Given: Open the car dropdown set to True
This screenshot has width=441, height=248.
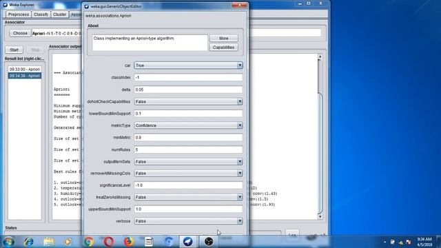Looking at the screenshot, I should click(x=188, y=65).
